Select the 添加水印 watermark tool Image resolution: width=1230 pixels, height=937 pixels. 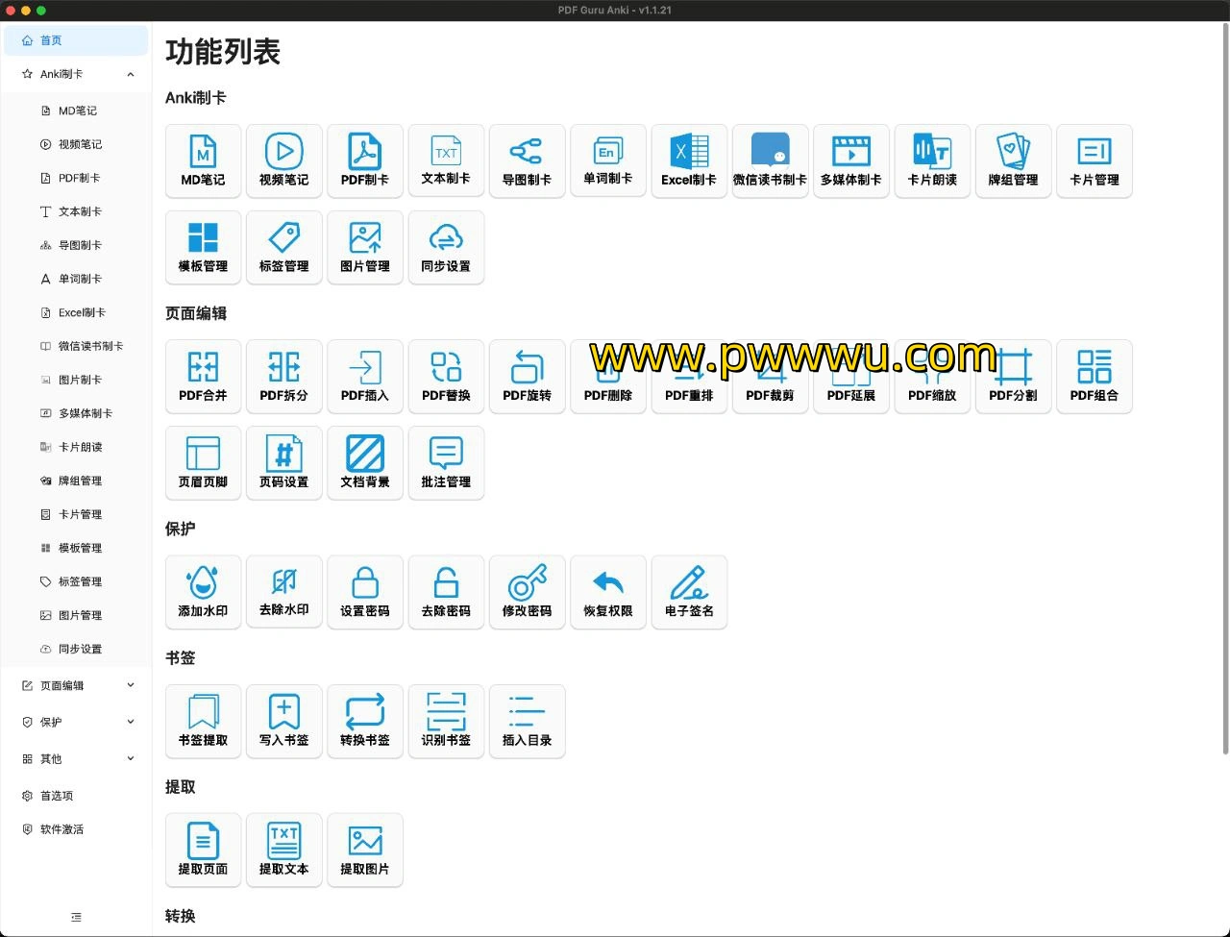coord(203,592)
